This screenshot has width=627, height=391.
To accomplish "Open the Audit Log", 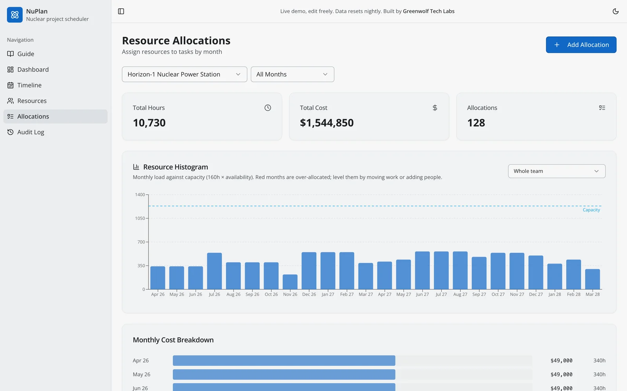I will [x=55, y=132].
